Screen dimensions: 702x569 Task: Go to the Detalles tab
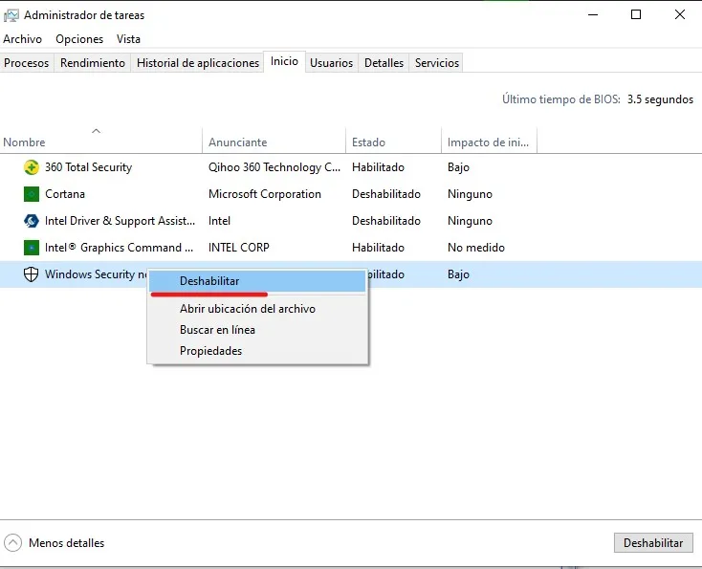click(x=384, y=63)
